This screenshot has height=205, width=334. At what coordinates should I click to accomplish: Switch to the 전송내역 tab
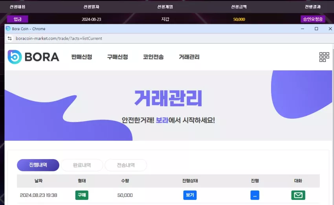click(x=126, y=165)
